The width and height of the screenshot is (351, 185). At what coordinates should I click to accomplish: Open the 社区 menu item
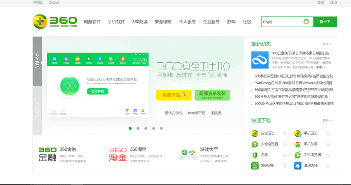(x=247, y=22)
